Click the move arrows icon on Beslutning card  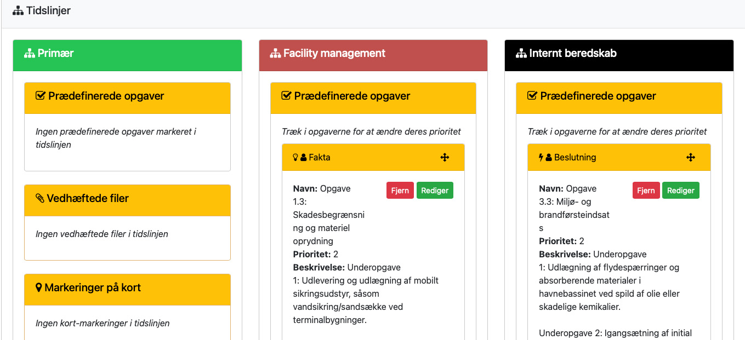click(x=691, y=158)
